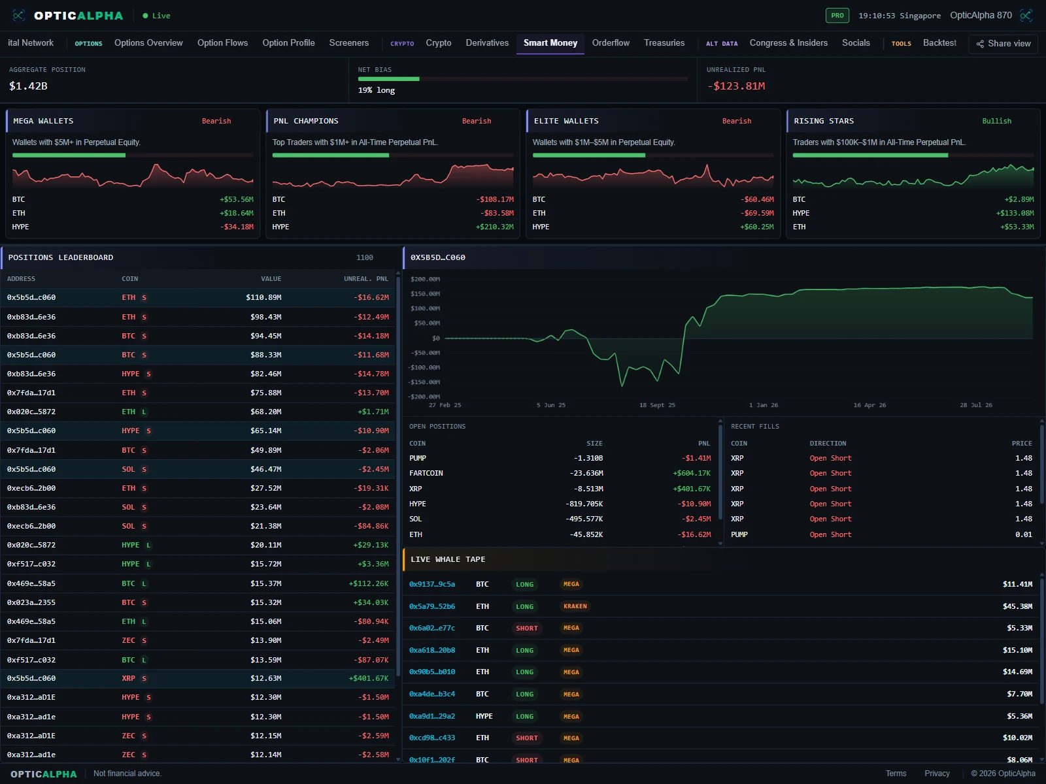Select the Elite Wallets card title
Screen dimensions: 1046x784
566,121
